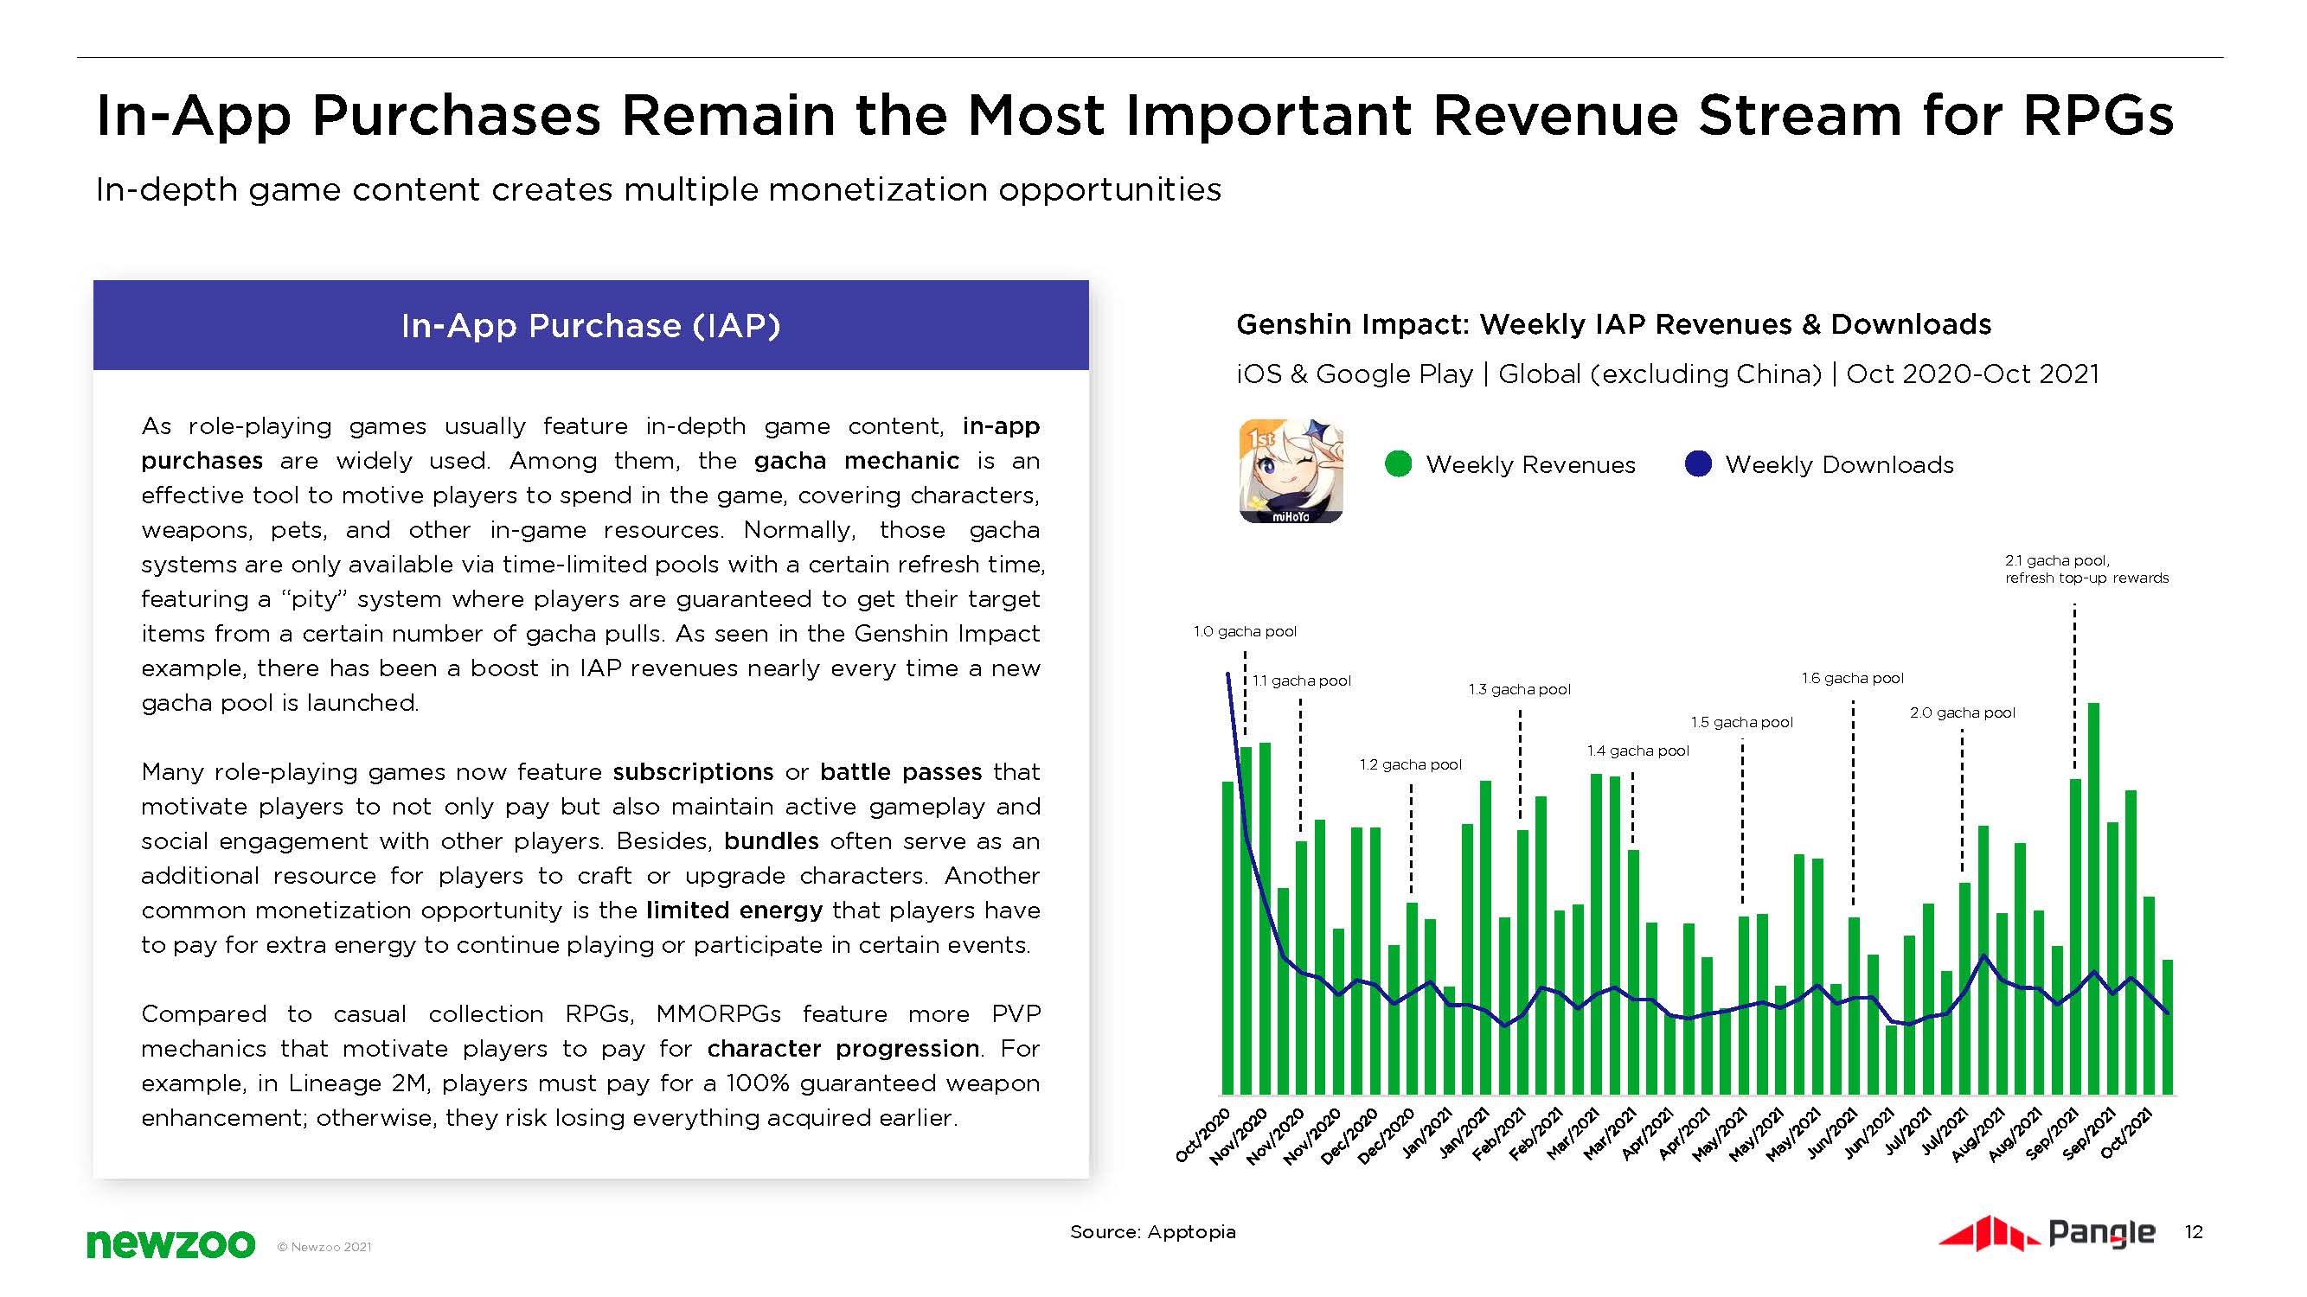Click the Genshin Impact app icon

click(1291, 471)
